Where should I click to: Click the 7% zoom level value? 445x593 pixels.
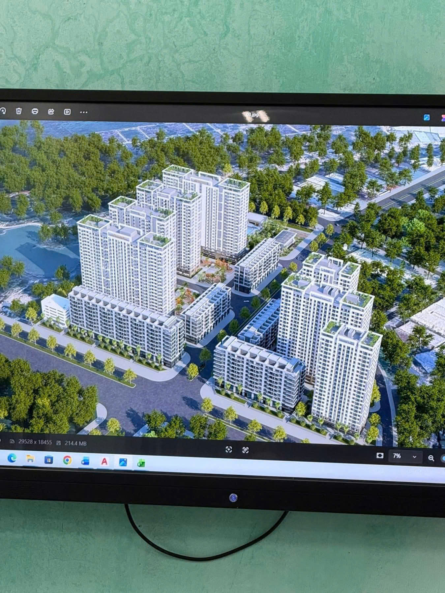tap(397, 456)
